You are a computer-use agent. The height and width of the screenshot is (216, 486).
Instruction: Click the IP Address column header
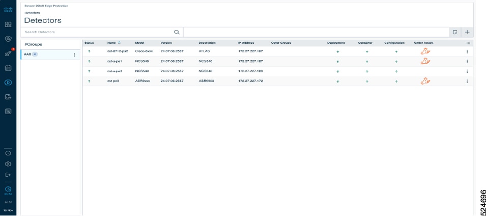click(246, 43)
